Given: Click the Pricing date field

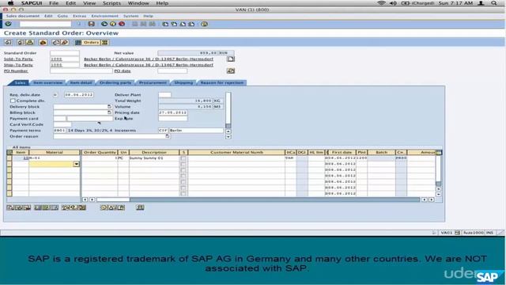Looking at the screenshot, I should (x=173, y=112).
